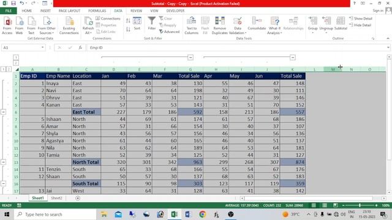392x220 pixels.
Task: Click the Sort A to Z icon
Action: (x=128, y=21)
